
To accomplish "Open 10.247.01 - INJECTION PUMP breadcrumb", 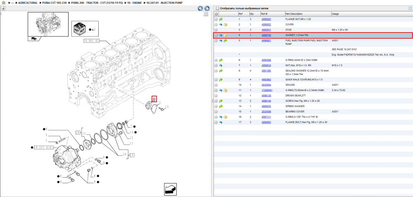I will point(164,2).
